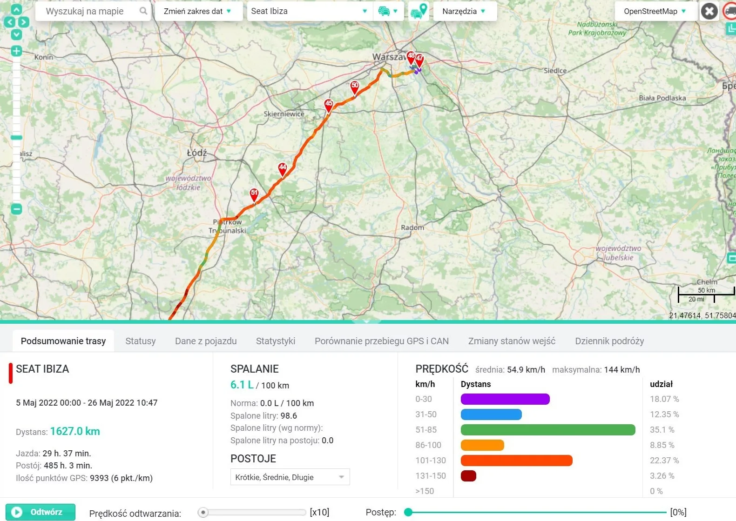Click route stop marker 48 near Warszawa

[411, 58]
